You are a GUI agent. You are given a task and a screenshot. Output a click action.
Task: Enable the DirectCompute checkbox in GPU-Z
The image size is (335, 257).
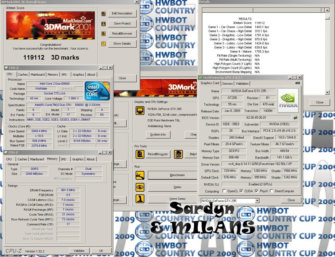coord(272,191)
